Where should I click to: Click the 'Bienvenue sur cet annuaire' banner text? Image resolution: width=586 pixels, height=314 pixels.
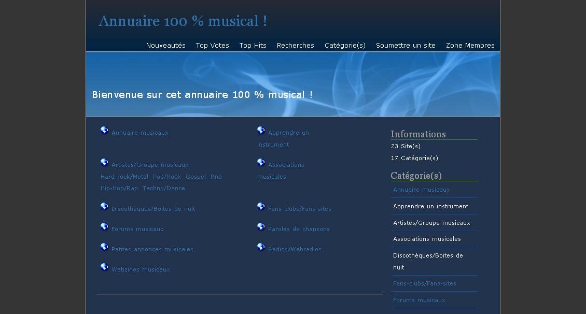point(202,95)
